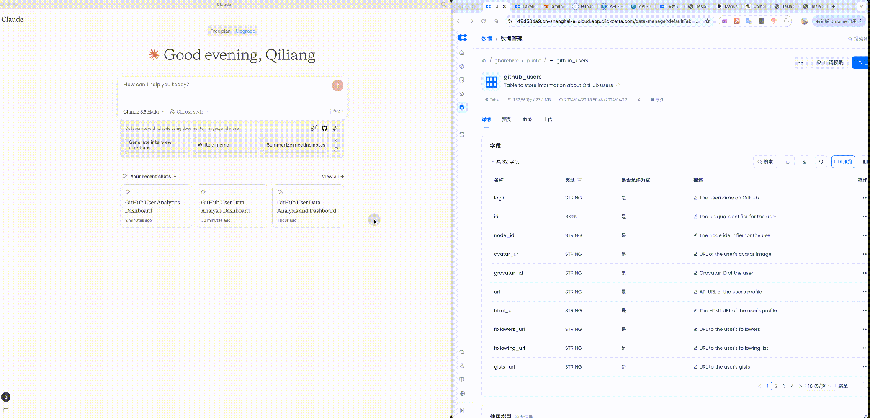Refresh suggestion prompts in Claude

coord(336,150)
